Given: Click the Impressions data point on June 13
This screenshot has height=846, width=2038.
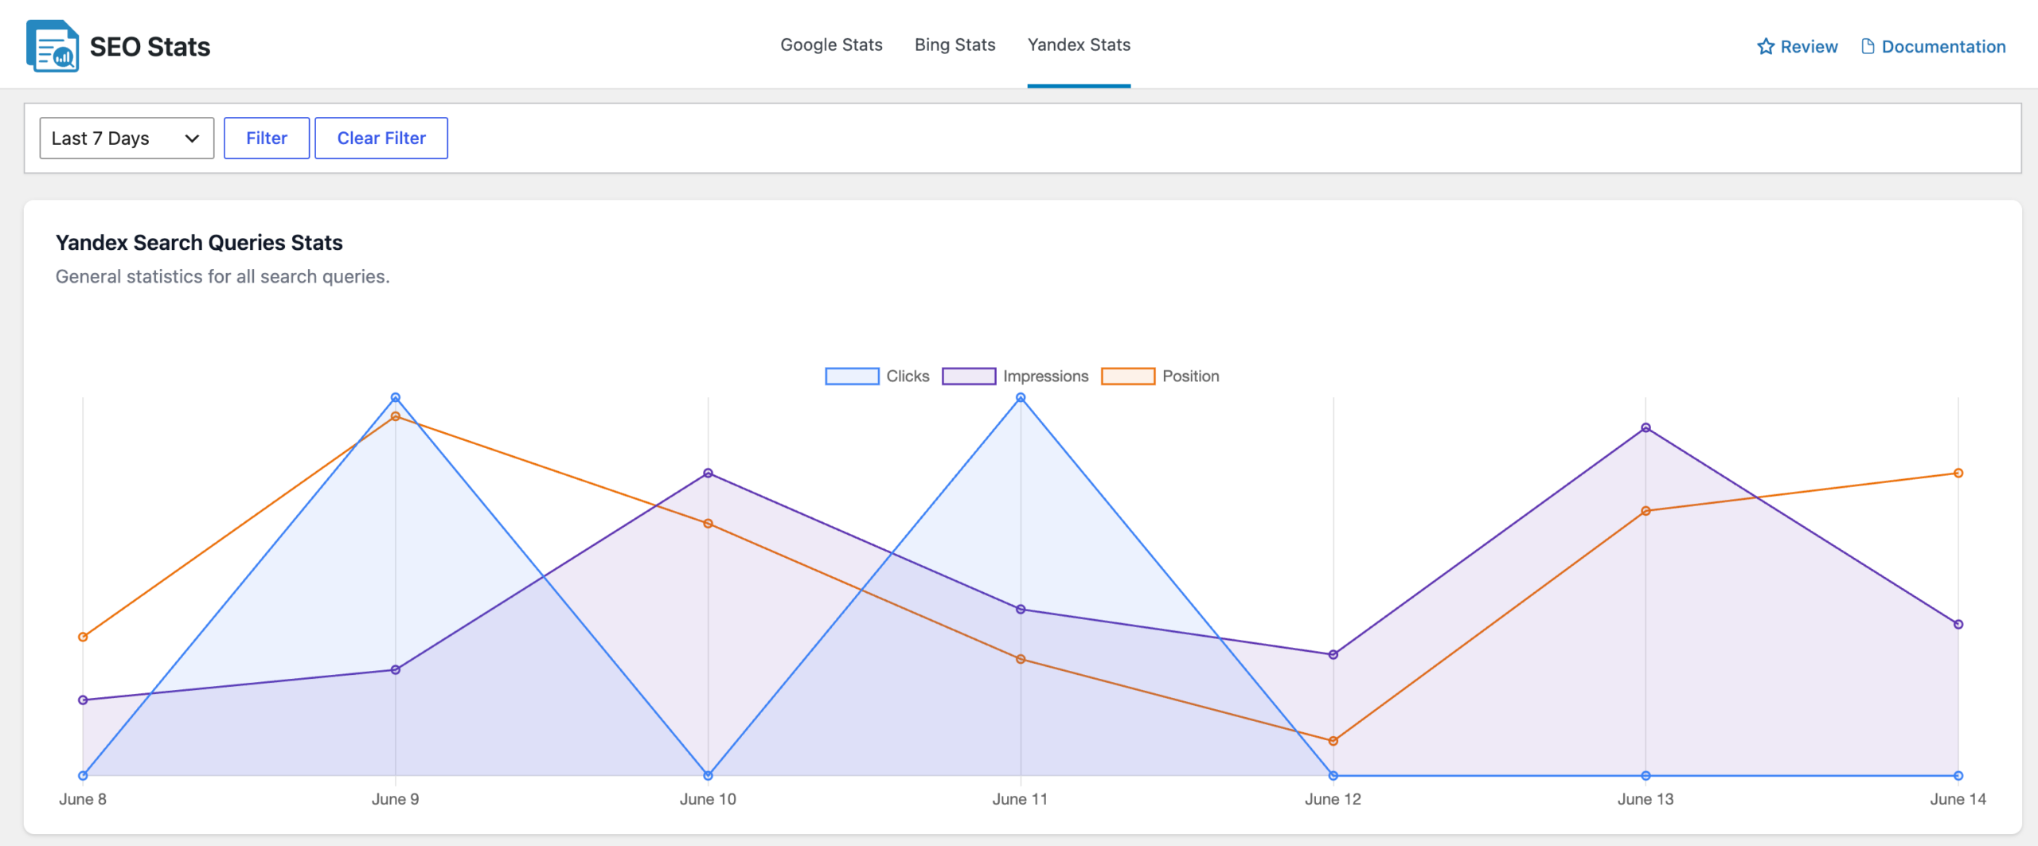Looking at the screenshot, I should [x=1646, y=427].
